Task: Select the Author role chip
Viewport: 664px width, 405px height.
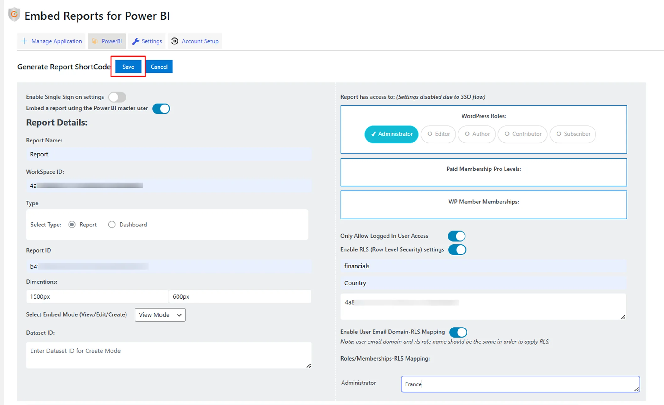Action: 477,134
